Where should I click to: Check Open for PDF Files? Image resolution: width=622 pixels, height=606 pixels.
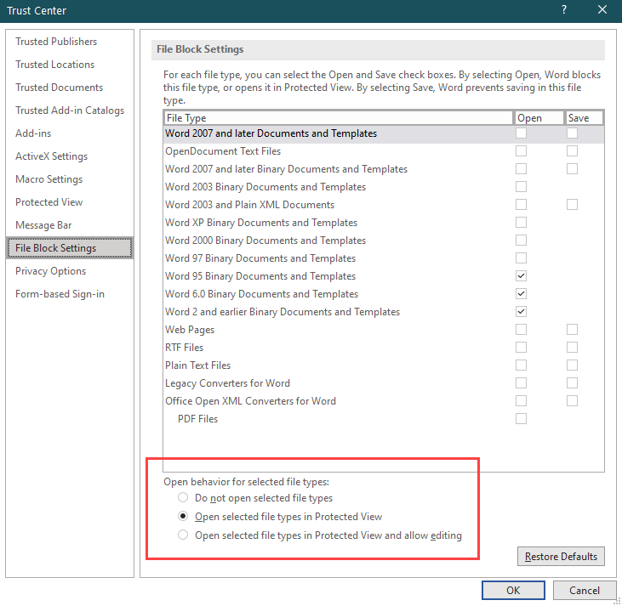(521, 418)
